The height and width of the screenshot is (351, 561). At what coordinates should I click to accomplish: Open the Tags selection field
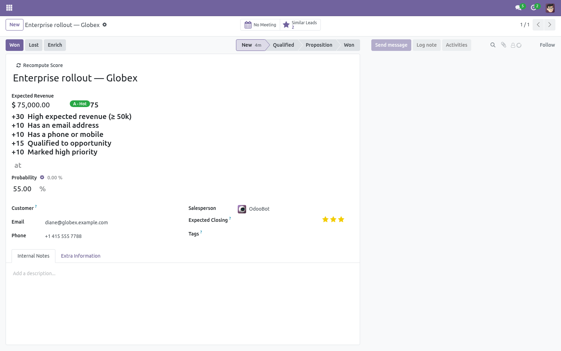tap(296, 234)
